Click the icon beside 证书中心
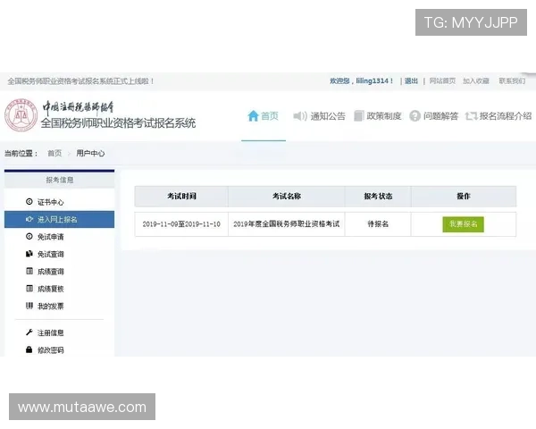Screen dimensions: 536x429 tap(29, 201)
